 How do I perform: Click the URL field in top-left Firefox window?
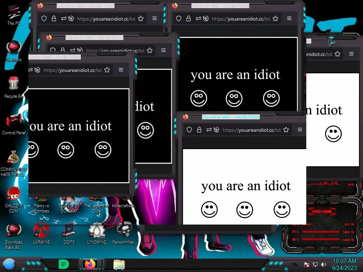[106, 19]
